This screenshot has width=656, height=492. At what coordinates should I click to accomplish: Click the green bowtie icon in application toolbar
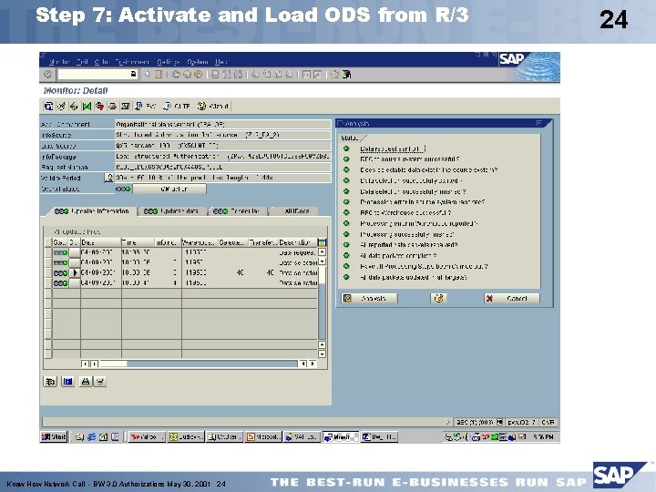[x=87, y=107]
